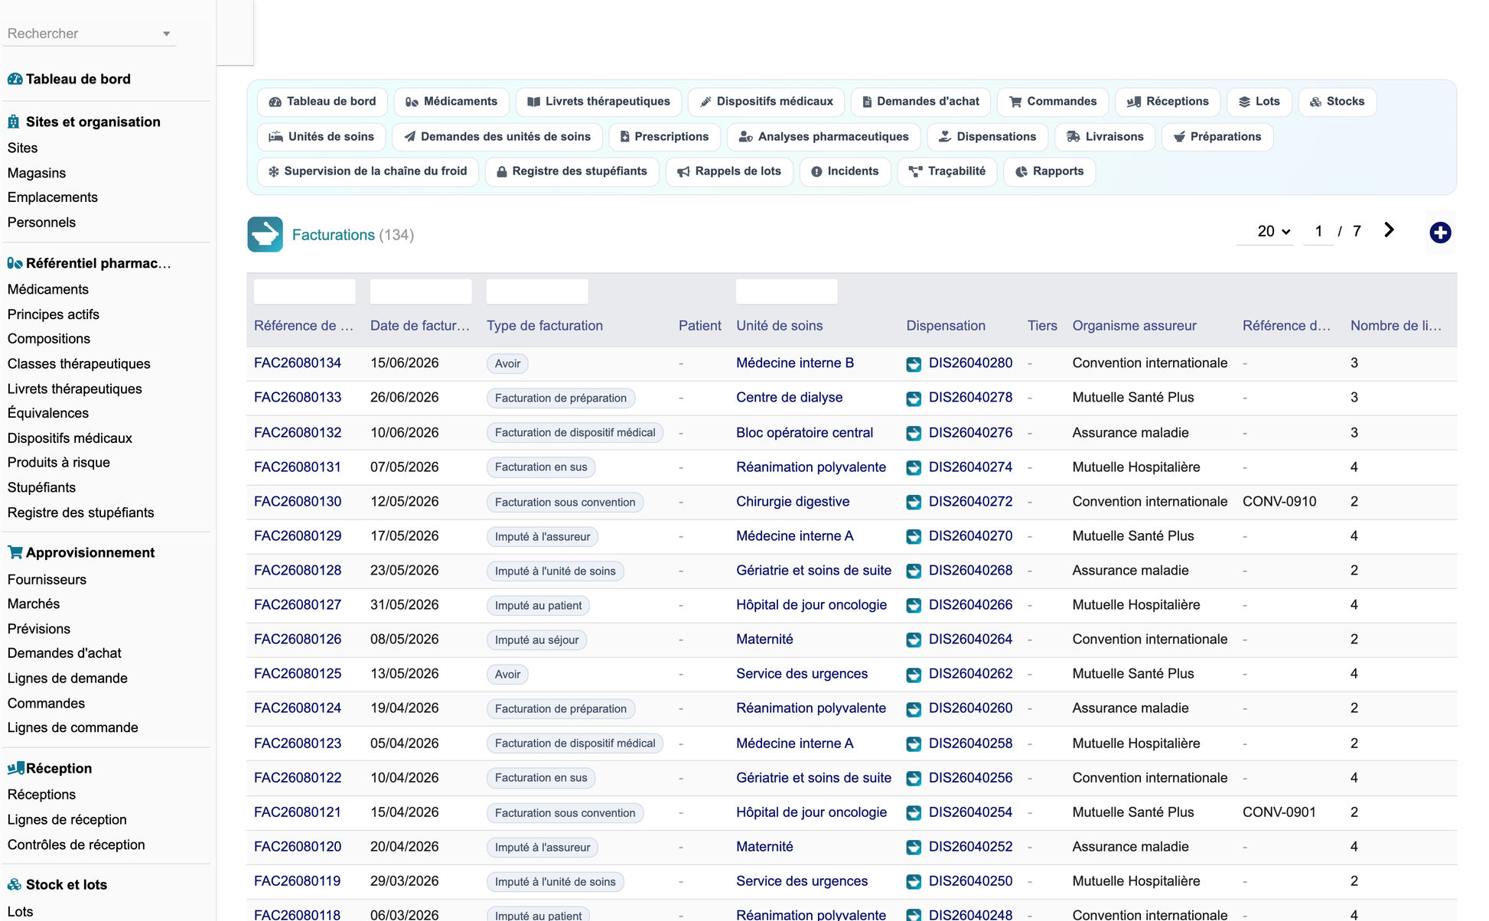Go to next page with chevron arrow
The image size is (1489, 921).
coord(1389,230)
